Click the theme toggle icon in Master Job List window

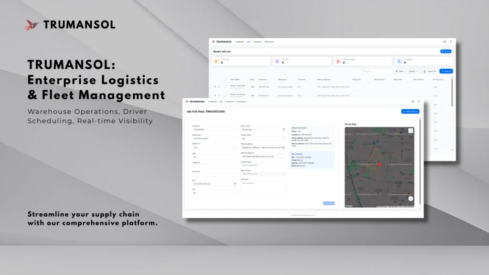tap(445, 42)
